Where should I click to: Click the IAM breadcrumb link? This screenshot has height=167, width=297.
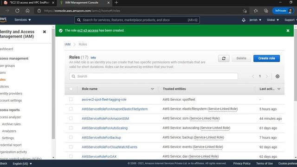click(x=67, y=45)
